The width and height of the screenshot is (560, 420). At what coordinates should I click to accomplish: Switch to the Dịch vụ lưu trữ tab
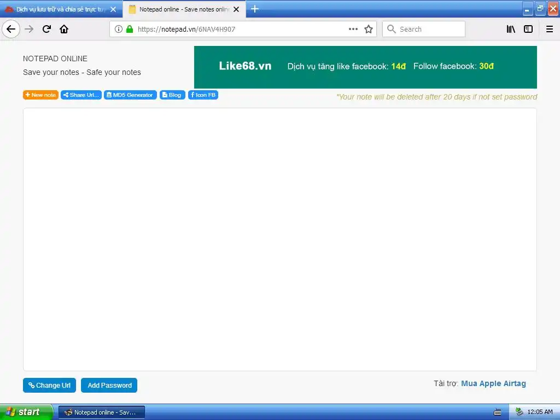(x=61, y=9)
